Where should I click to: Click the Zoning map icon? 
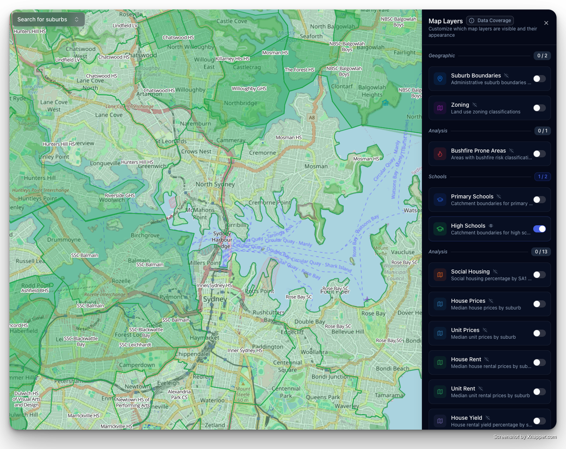[x=440, y=108]
